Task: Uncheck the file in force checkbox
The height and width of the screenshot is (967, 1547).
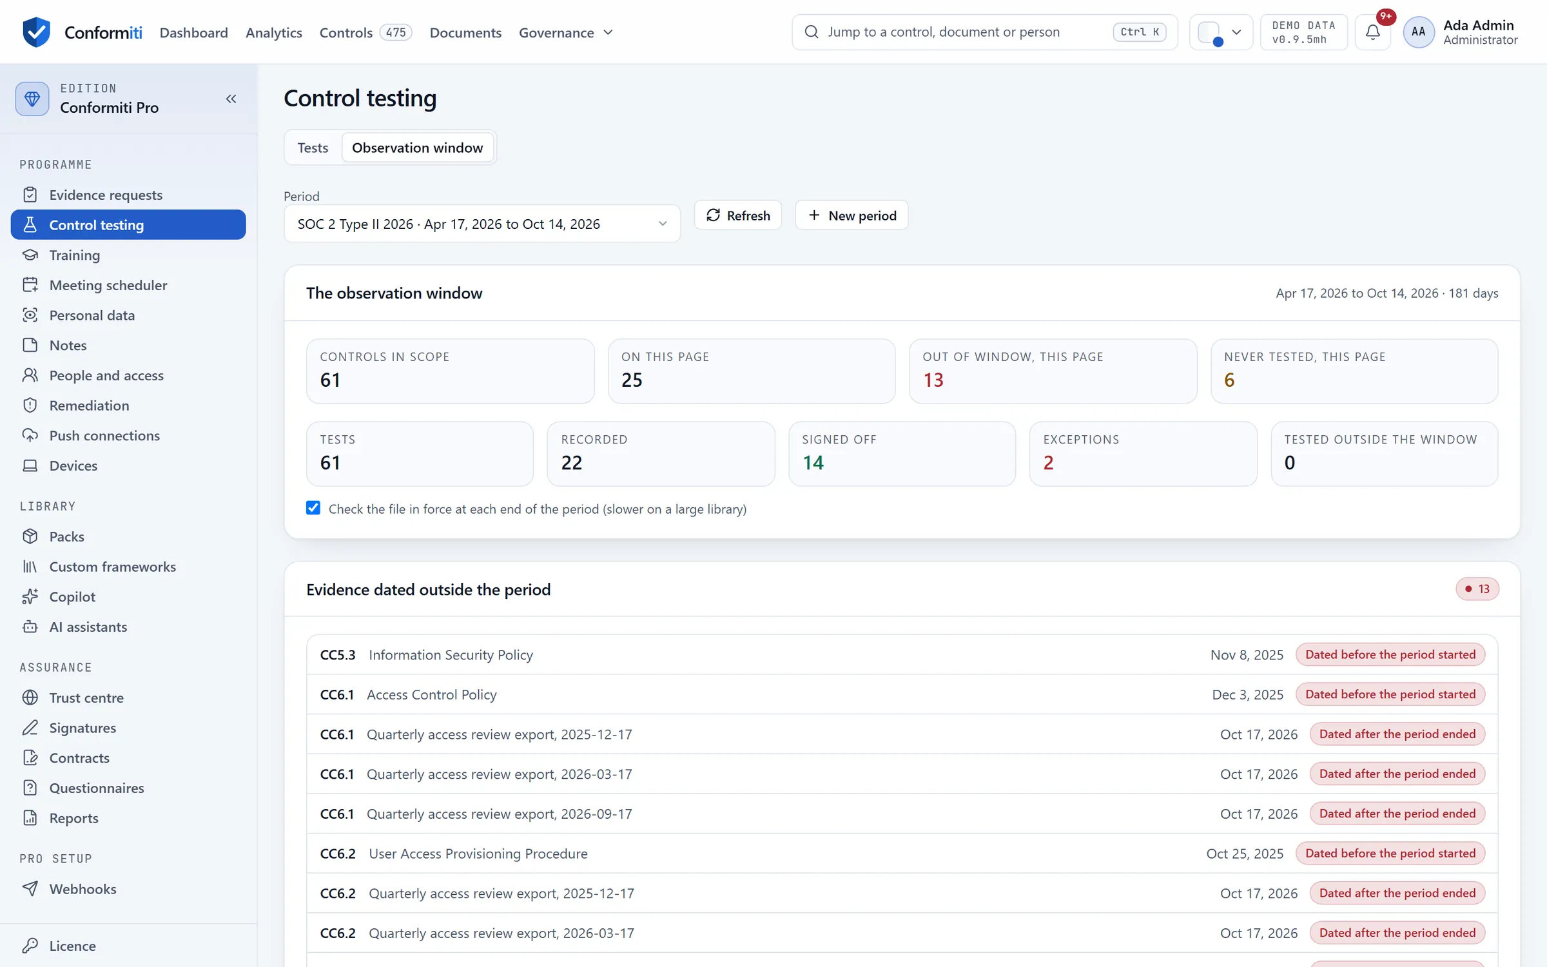Action: tap(313, 508)
